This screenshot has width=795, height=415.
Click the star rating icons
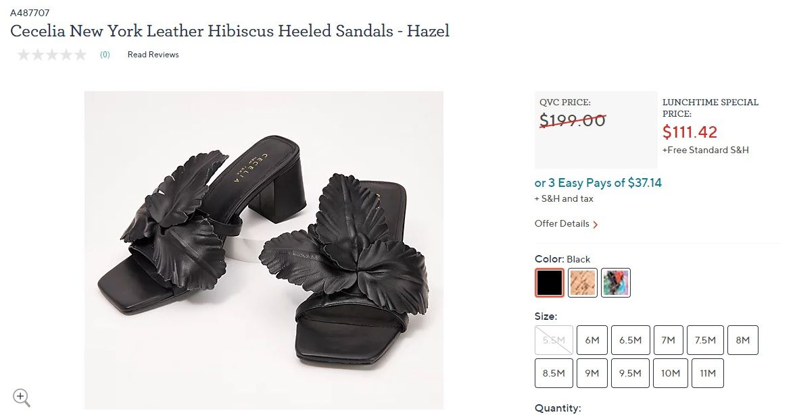click(51, 55)
